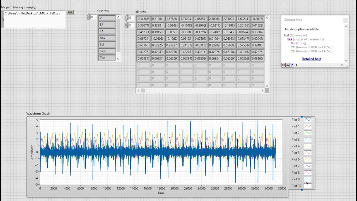Click the all rows cell showing 0.1338

[157, 25]
